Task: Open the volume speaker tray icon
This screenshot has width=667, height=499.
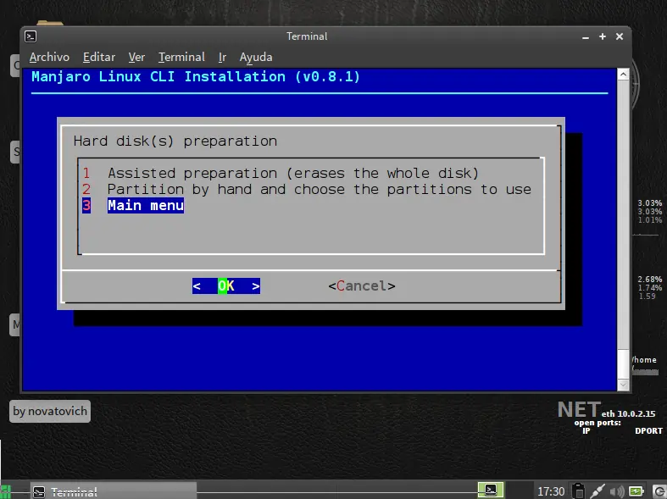Action: click(x=617, y=491)
